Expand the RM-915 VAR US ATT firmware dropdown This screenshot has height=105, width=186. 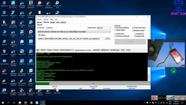point(74,32)
